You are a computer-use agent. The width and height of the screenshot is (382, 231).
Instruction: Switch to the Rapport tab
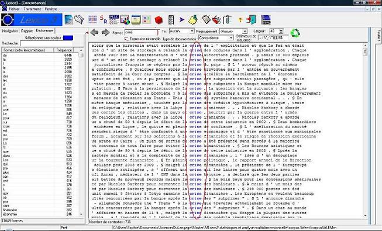(x=27, y=31)
